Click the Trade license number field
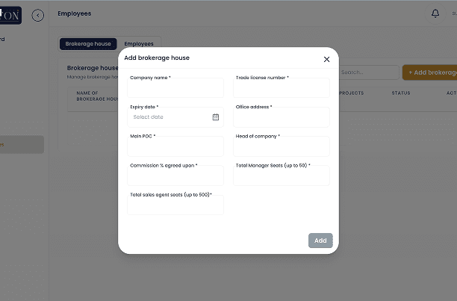This screenshot has height=301, width=457. coord(282,89)
